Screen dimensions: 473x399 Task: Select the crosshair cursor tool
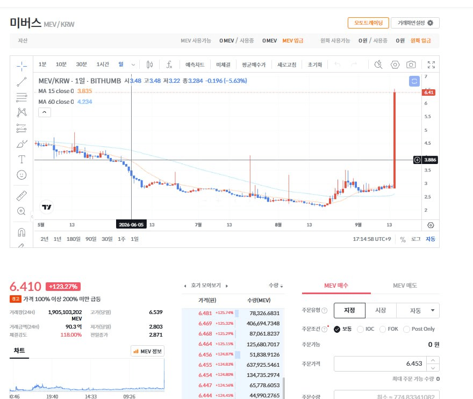coord(21,66)
